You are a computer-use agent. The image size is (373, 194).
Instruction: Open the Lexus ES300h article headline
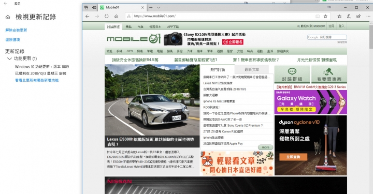[150, 142]
